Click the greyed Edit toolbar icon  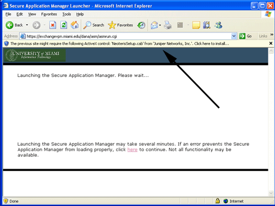coord(180,25)
